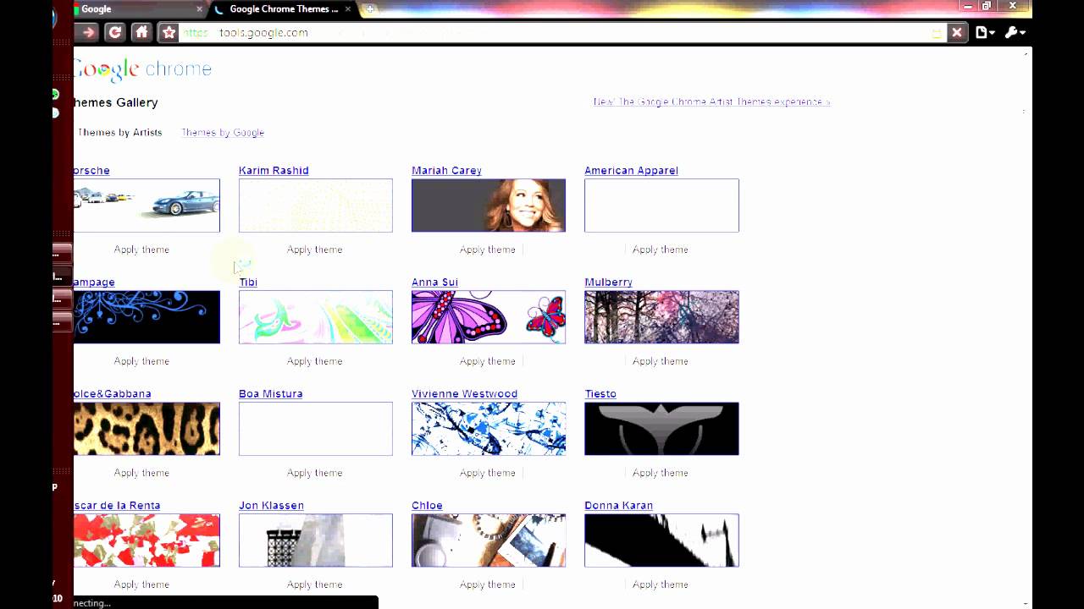Reload the page with the refresh icon
This screenshot has width=1084, height=609.
point(115,32)
